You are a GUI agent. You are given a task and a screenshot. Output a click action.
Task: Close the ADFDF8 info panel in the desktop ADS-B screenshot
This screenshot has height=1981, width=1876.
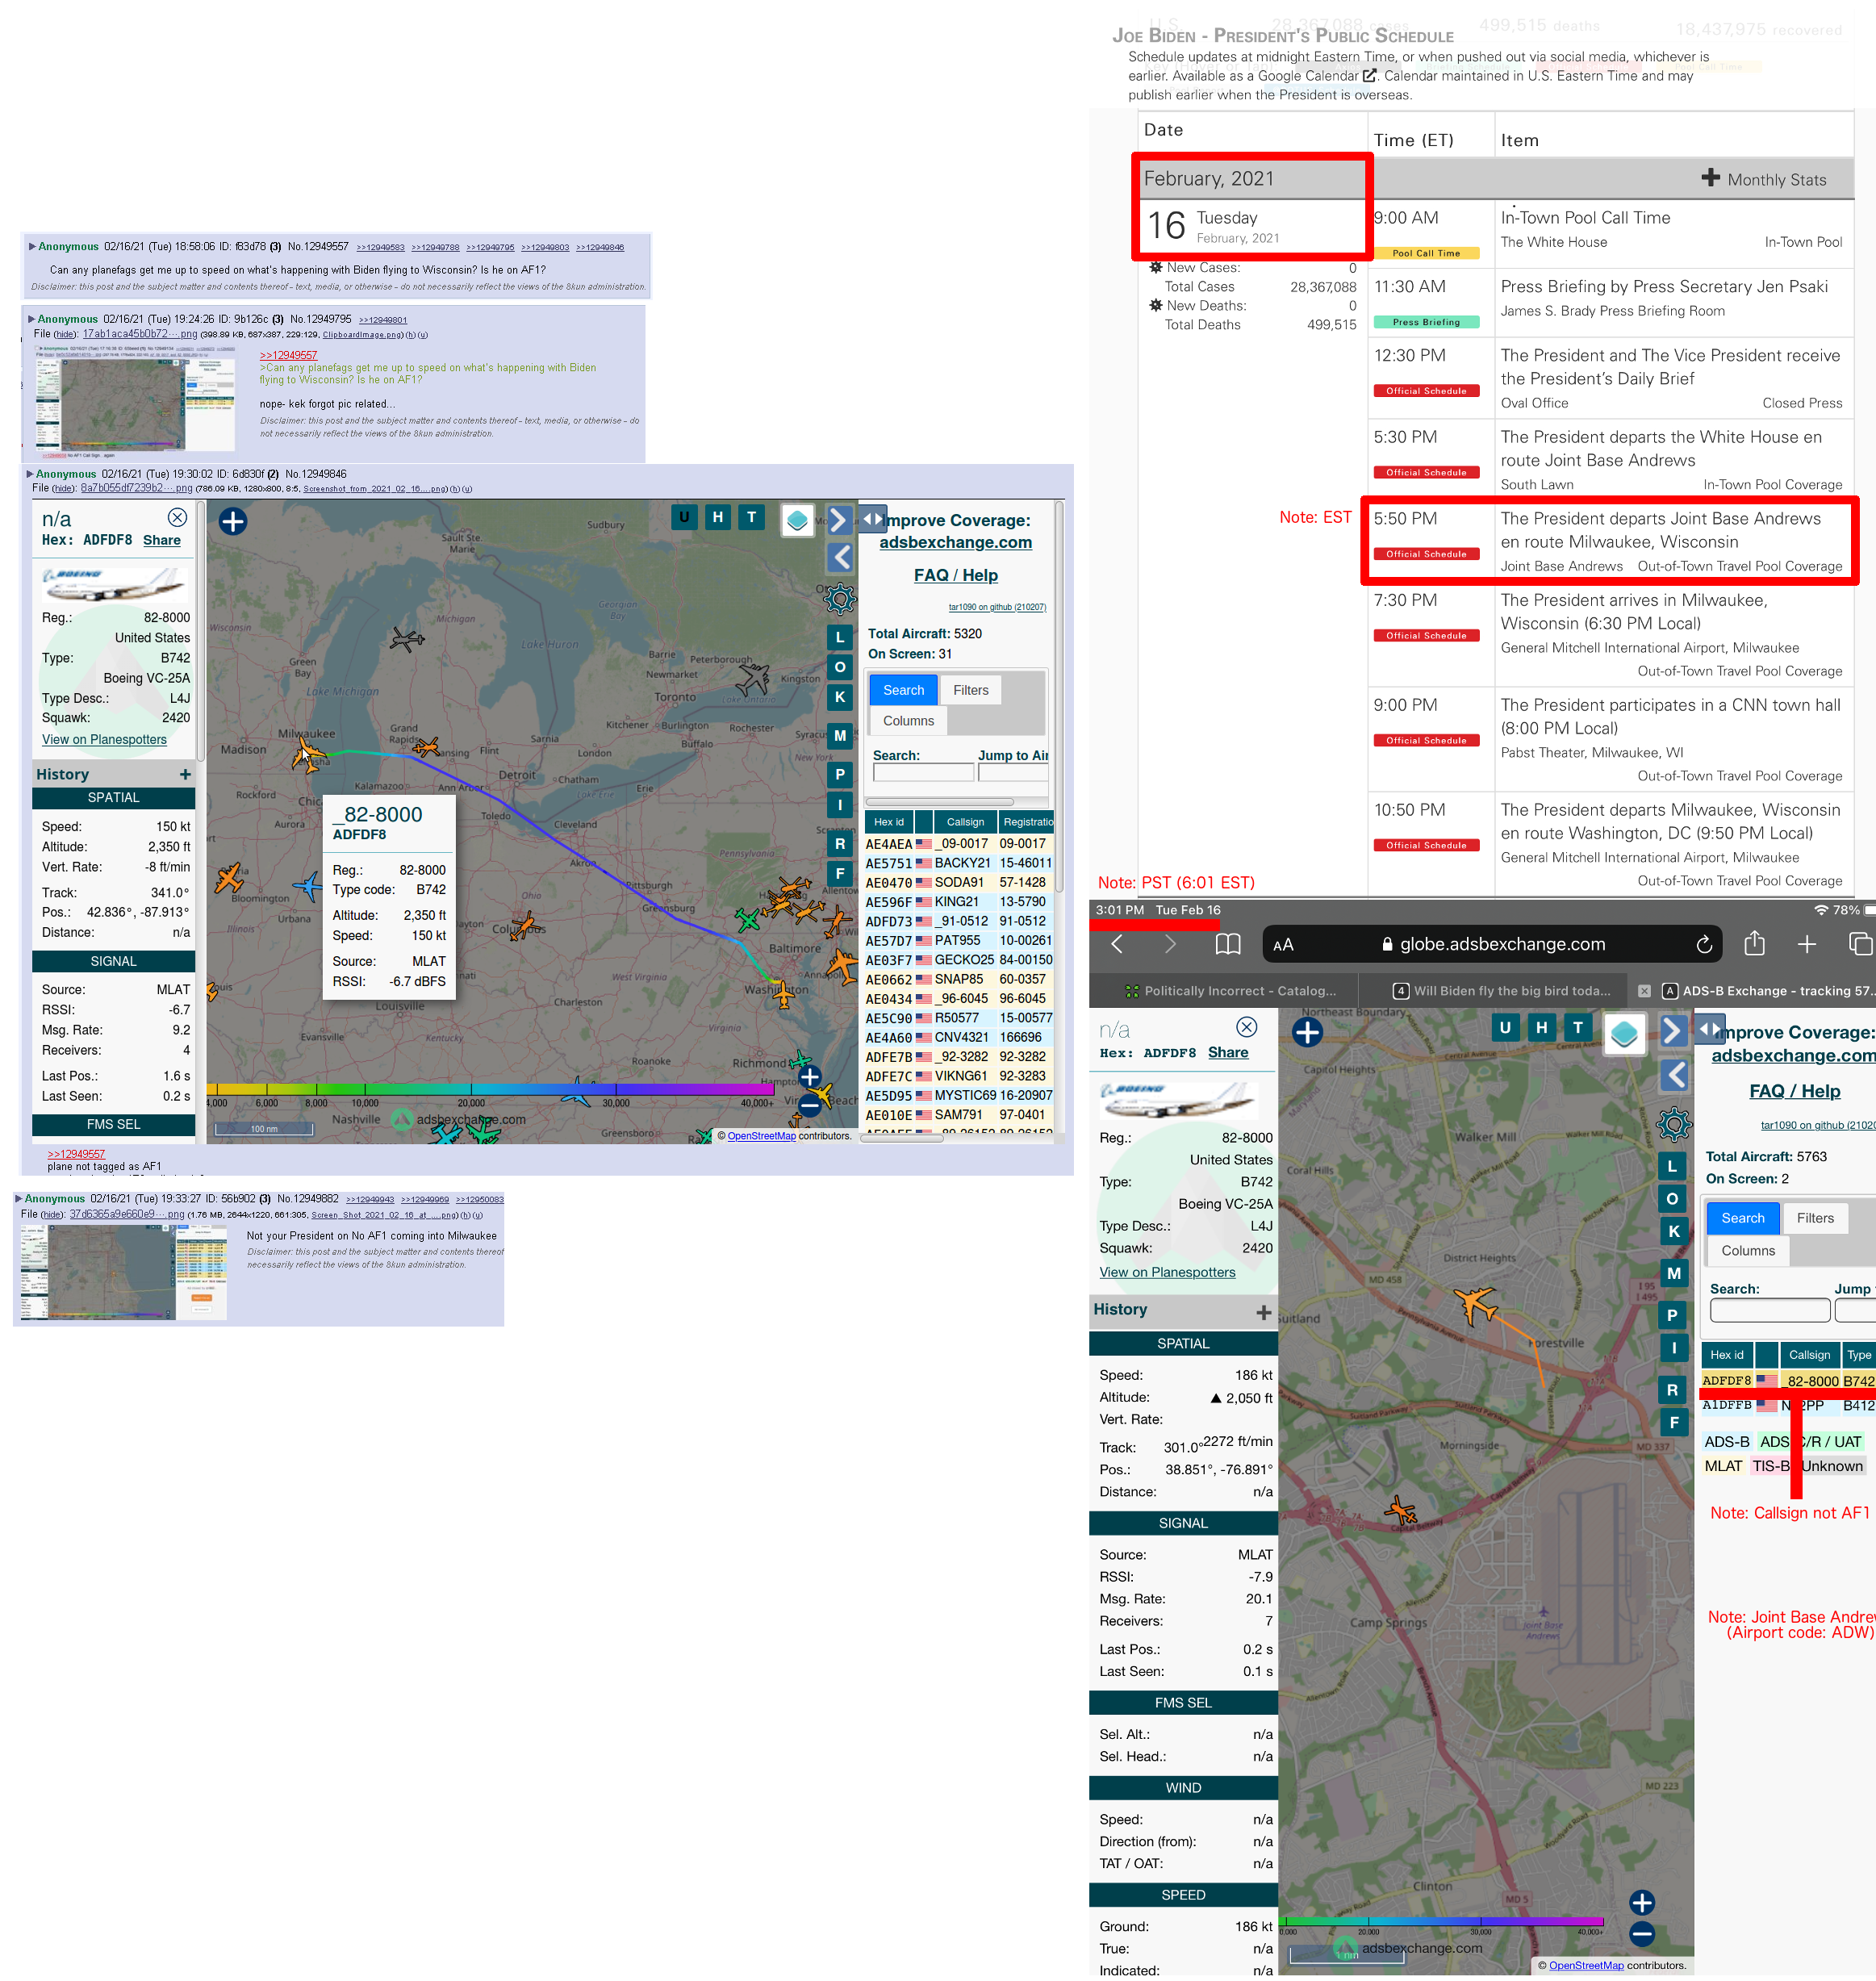pyautogui.click(x=177, y=517)
